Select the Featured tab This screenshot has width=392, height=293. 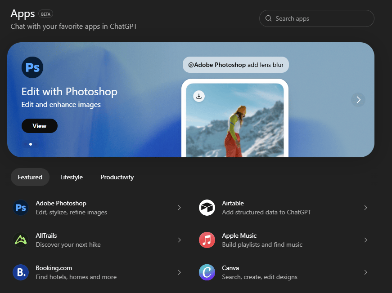coord(30,177)
